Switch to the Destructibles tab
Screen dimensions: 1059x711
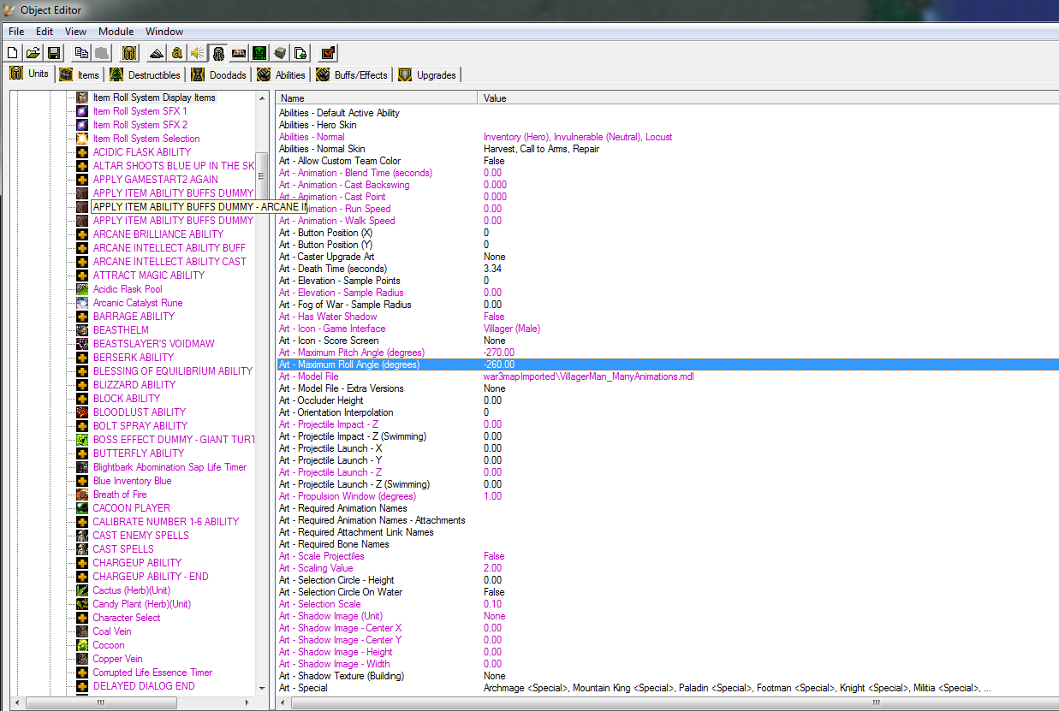pyautogui.click(x=146, y=75)
